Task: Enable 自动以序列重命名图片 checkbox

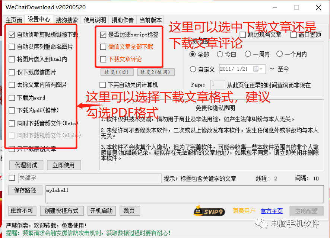Action: [12, 47]
